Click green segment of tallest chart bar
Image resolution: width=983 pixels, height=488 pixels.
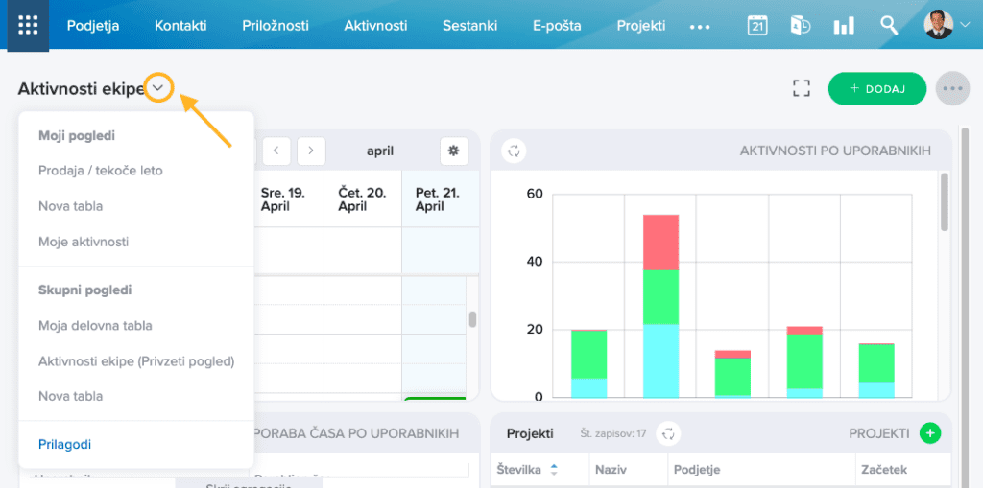tap(660, 297)
